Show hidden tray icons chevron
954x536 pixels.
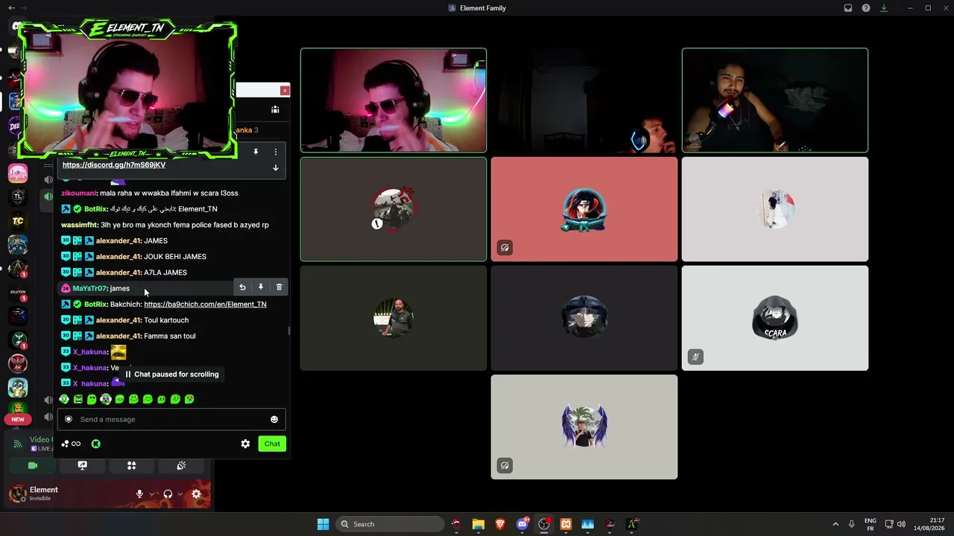coord(835,524)
